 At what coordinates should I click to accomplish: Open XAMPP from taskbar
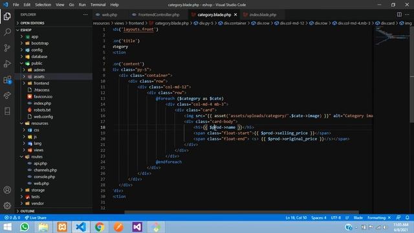62,227
